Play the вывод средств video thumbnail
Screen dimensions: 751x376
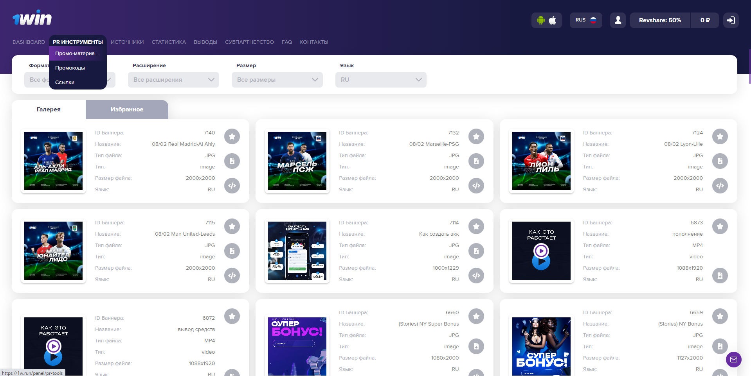click(53, 346)
